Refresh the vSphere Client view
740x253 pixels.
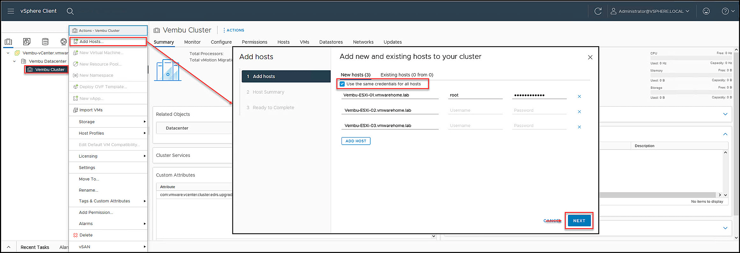(x=598, y=11)
